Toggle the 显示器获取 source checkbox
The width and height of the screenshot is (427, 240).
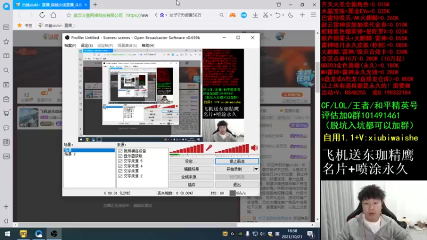(121, 156)
